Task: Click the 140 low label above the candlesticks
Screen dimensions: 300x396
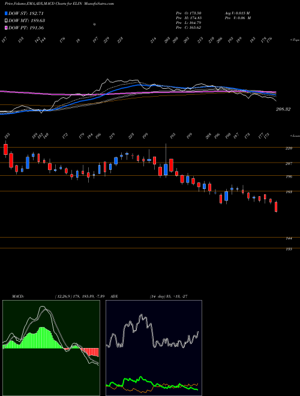Action: coord(46,136)
